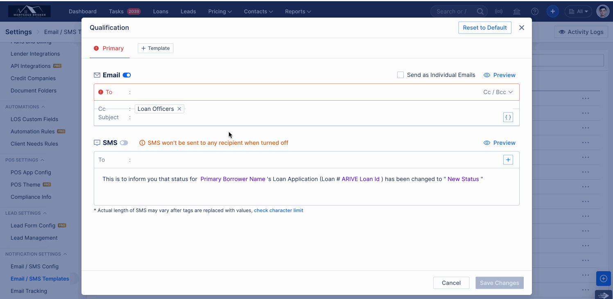Click the SMS chat bubble icon

click(x=97, y=143)
